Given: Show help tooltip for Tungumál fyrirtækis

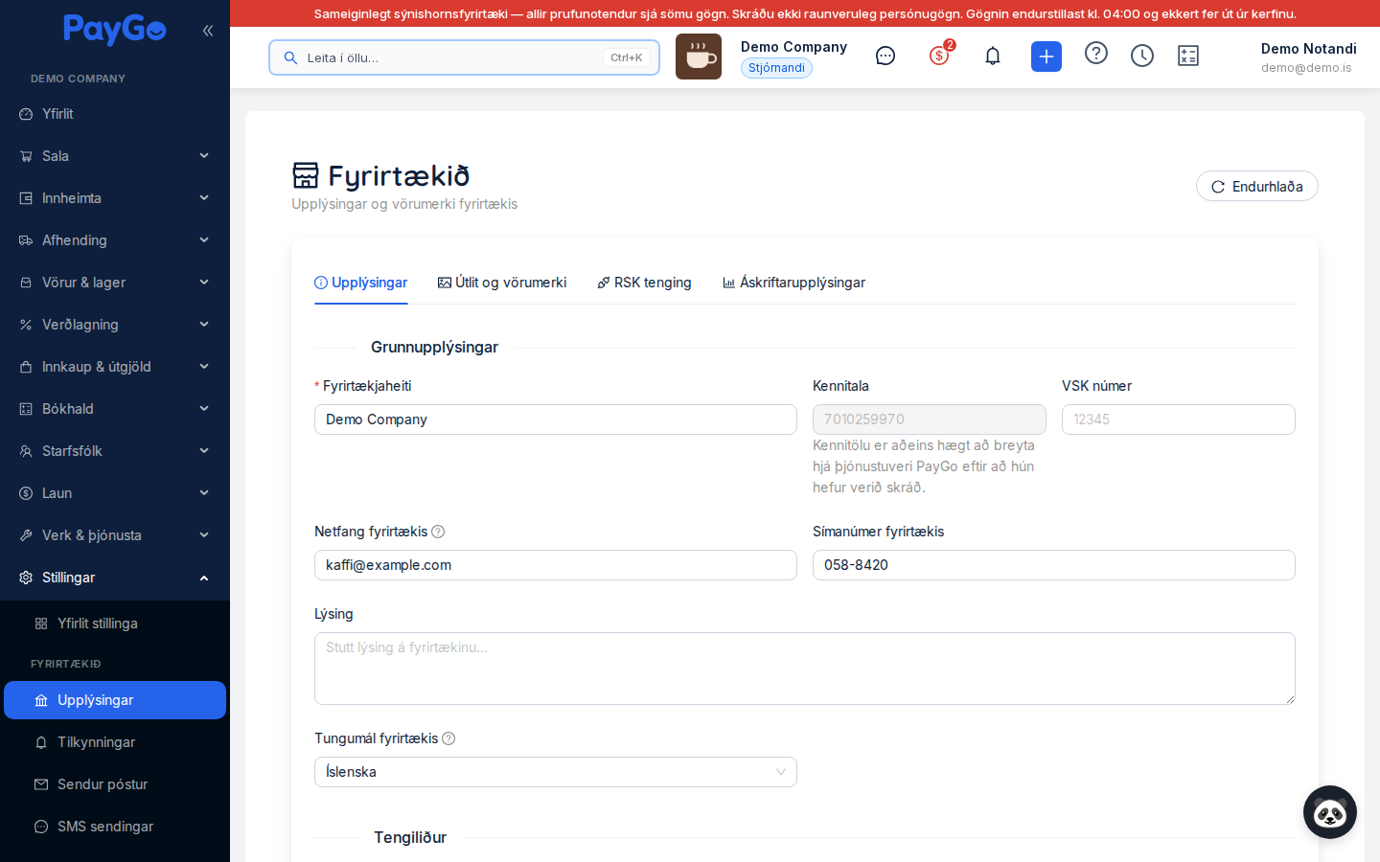Looking at the screenshot, I should coord(448,738).
